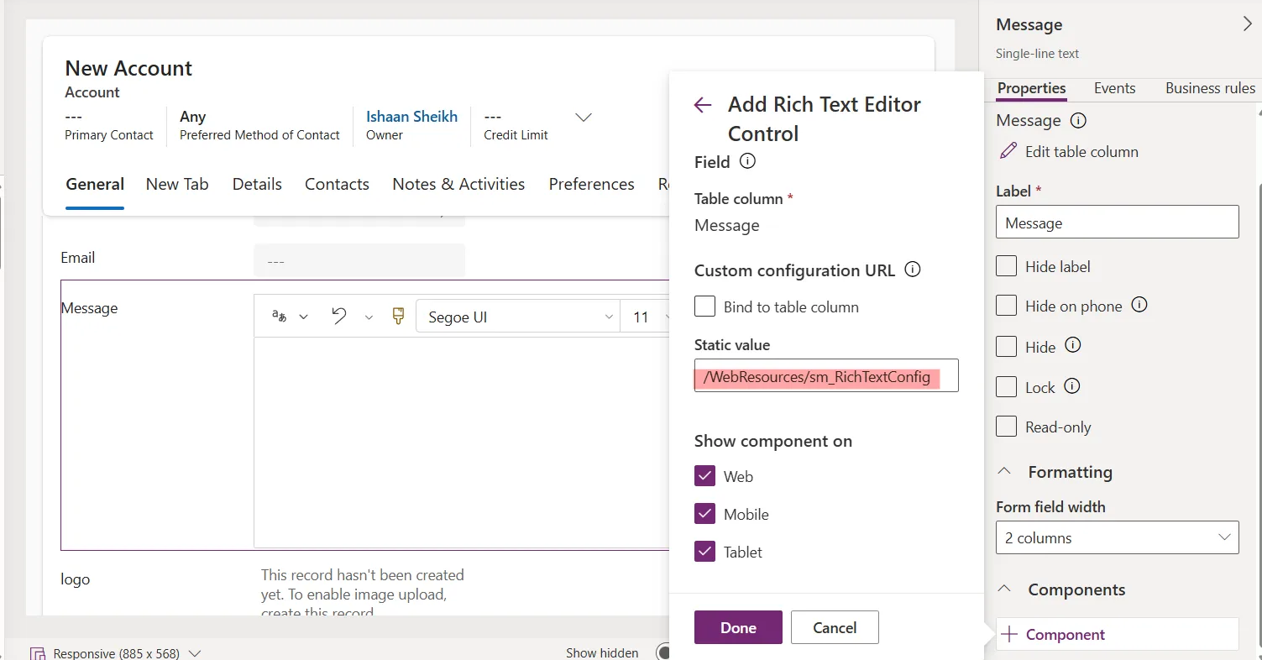Collapse the Components section
Screen dimensions: 1262x660
pyautogui.click(x=1004, y=589)
